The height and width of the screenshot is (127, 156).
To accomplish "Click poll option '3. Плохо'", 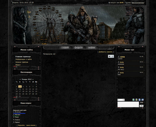I will [16, 117].
